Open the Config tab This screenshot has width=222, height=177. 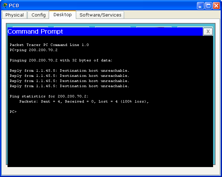coord(38,15)
